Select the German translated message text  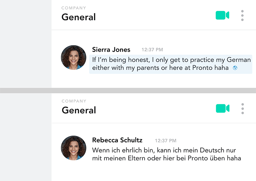(x=167, y=154)
